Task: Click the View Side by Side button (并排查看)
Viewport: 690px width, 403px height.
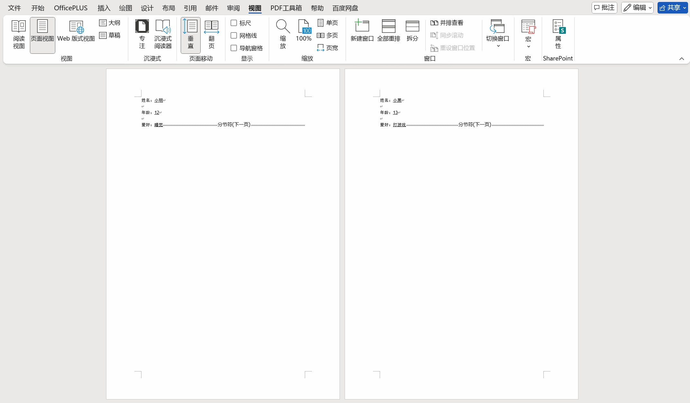Action: (447, 23)
